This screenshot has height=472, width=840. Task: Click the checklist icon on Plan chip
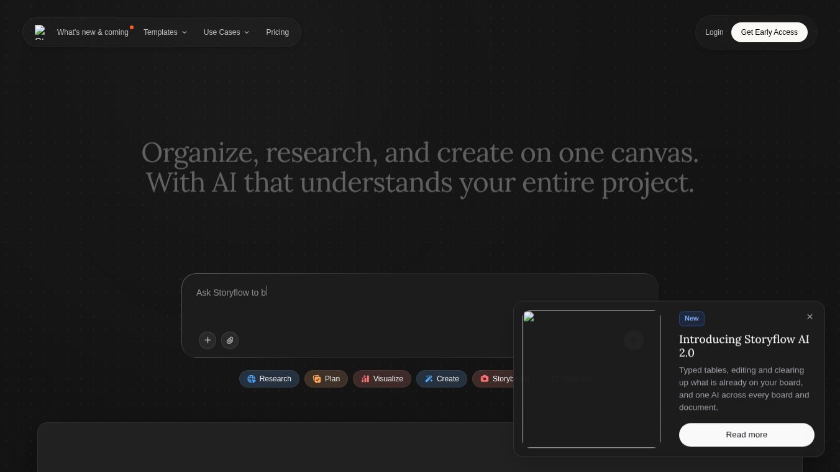317,379
